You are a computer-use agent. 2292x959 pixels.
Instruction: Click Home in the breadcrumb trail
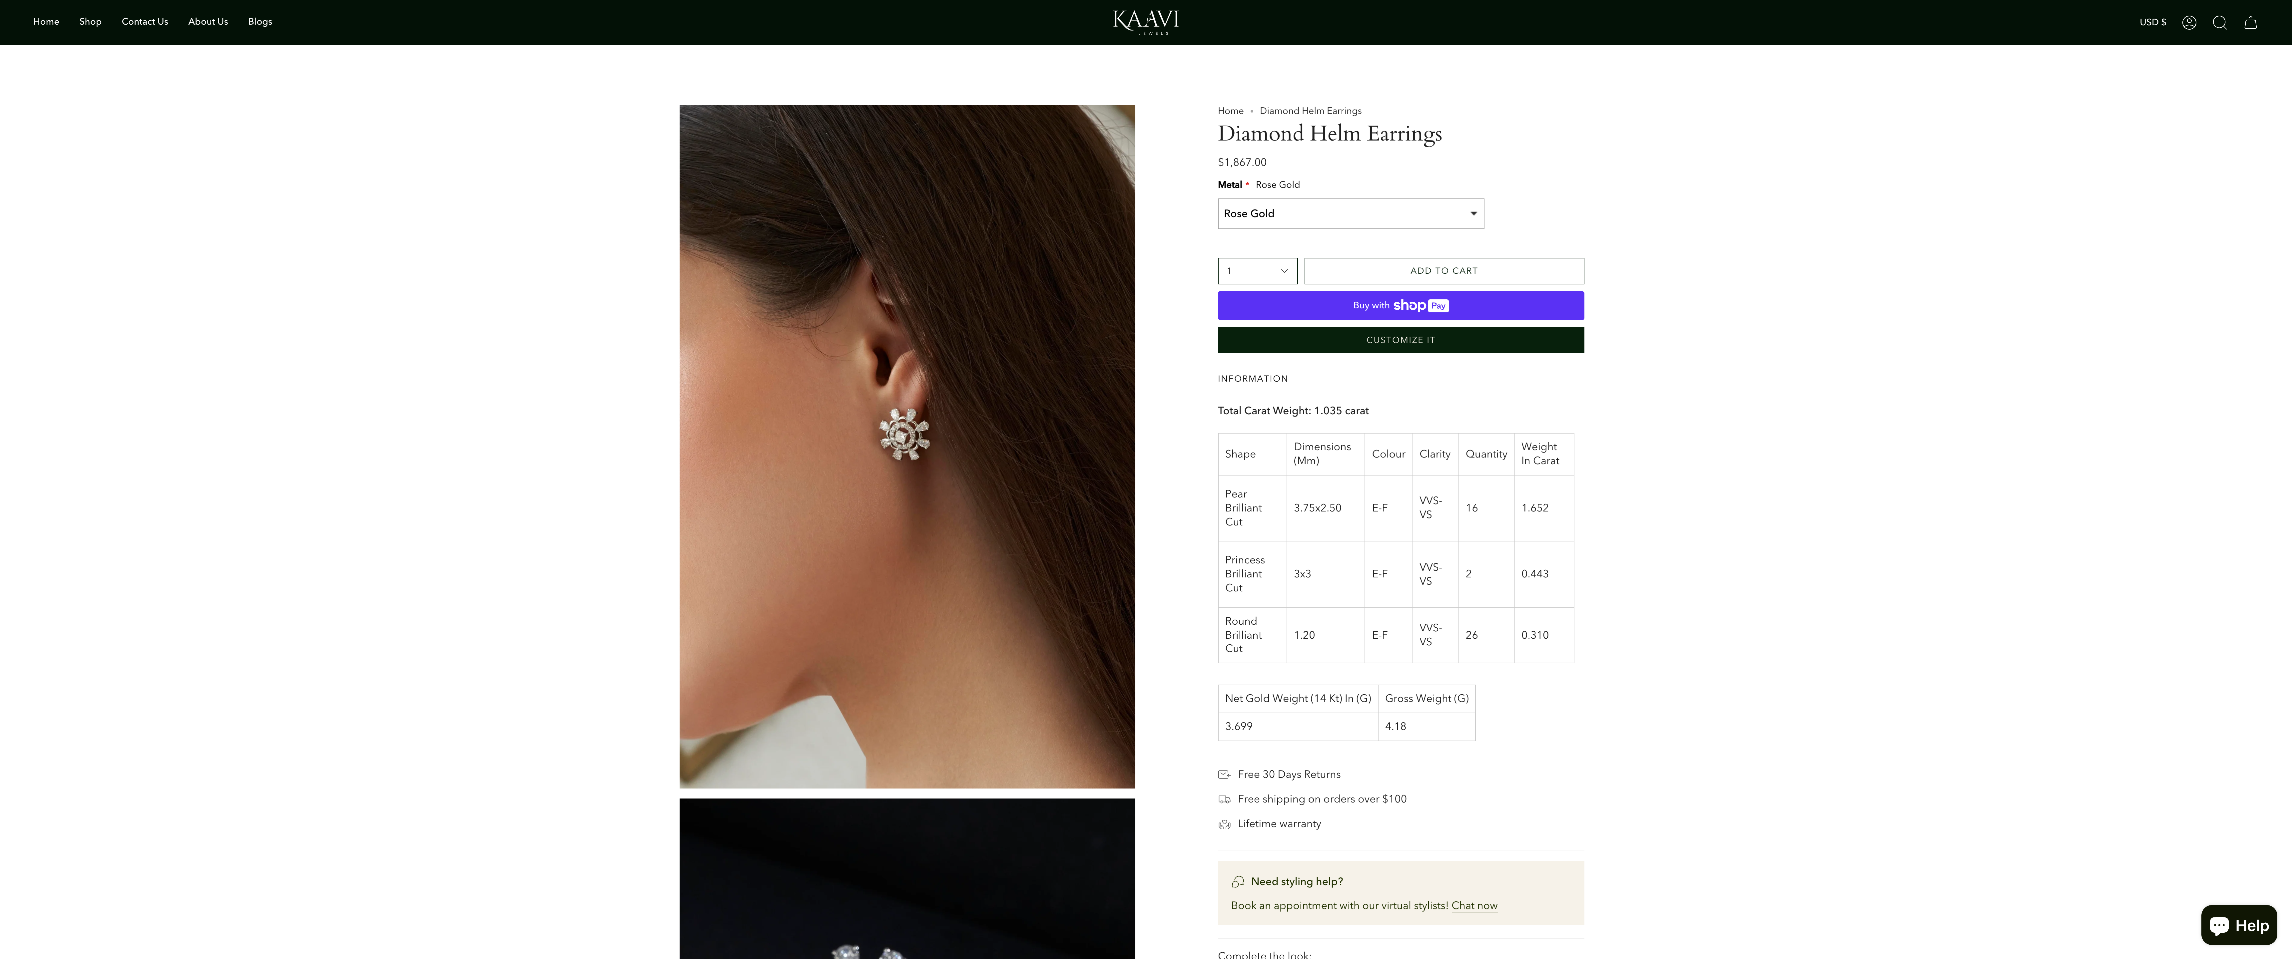point(1231,110)
